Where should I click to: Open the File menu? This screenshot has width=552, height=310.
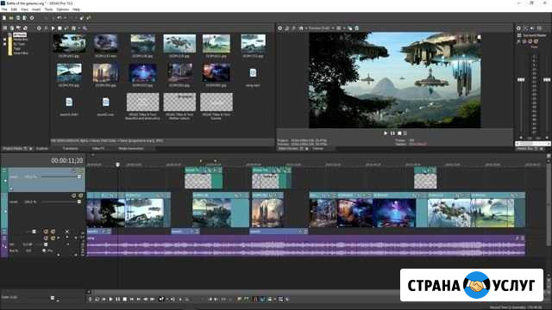[x=4, y=9]
